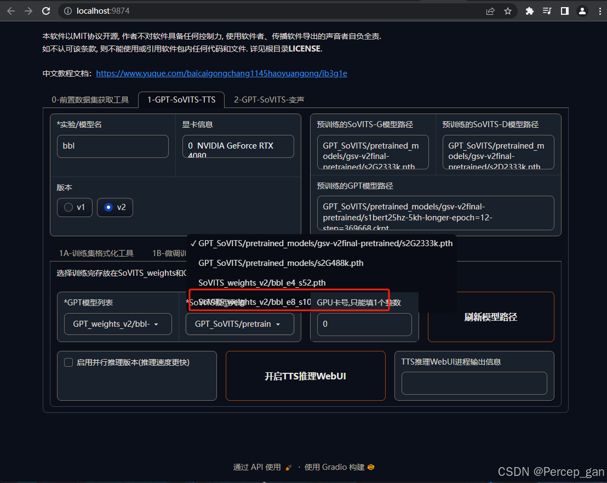607x483 pixels.
Task: Switch to 2-GPT-SoVITS-变声 tab
Action: (269, 100)
